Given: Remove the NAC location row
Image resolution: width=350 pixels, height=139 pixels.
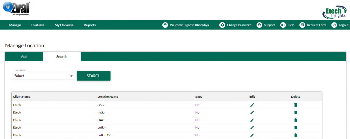Looking at the screenshot, I should (296, 120).
